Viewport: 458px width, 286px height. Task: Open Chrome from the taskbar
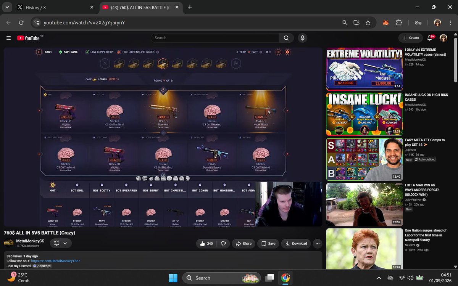click(x=285, y=278)
